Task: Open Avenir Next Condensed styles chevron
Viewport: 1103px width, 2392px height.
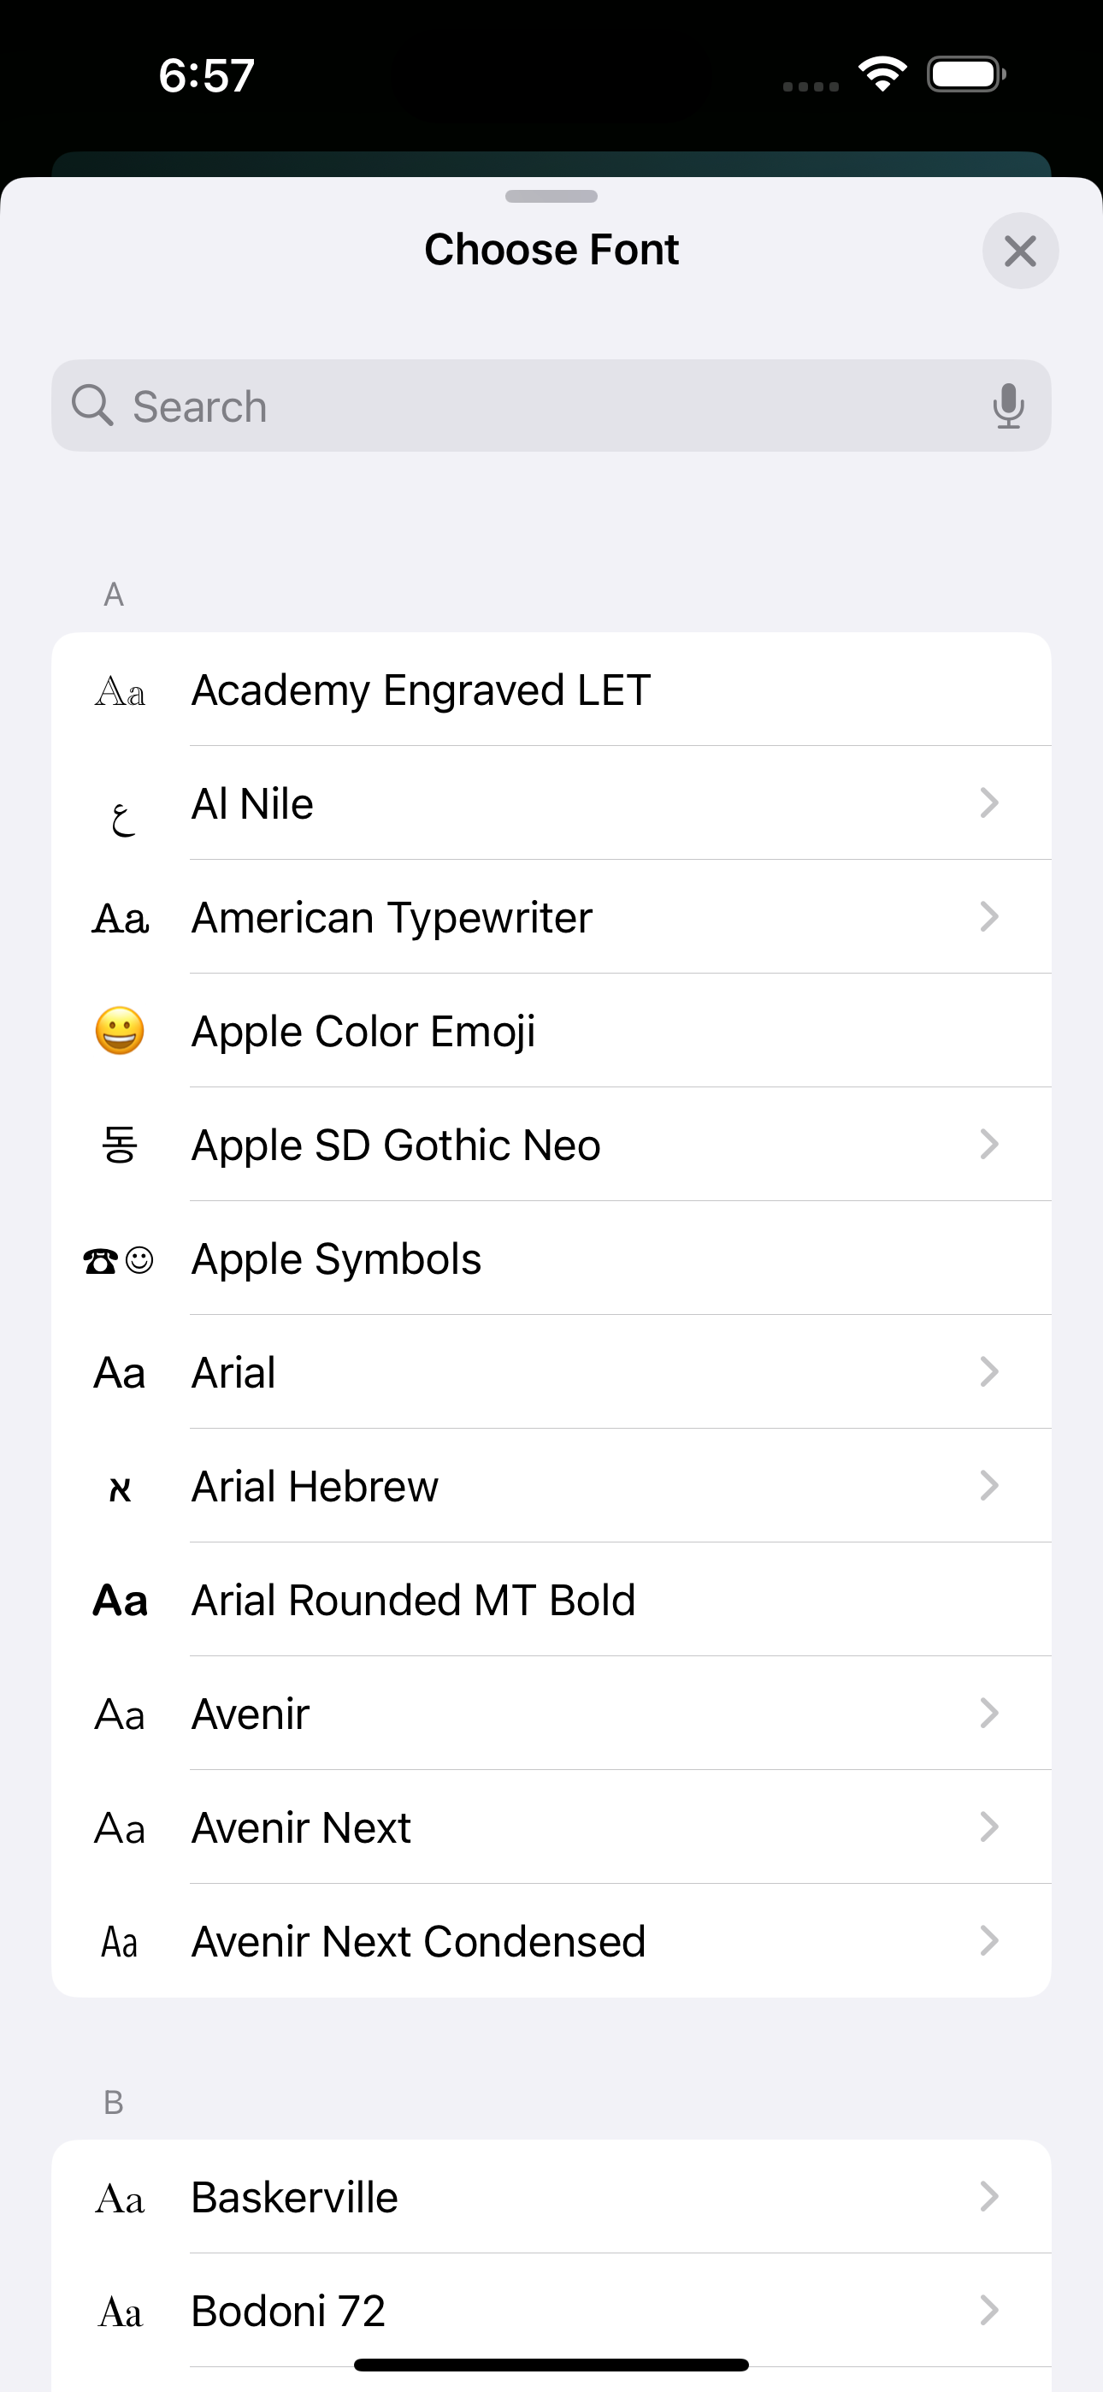Action: click(988, 1940)
